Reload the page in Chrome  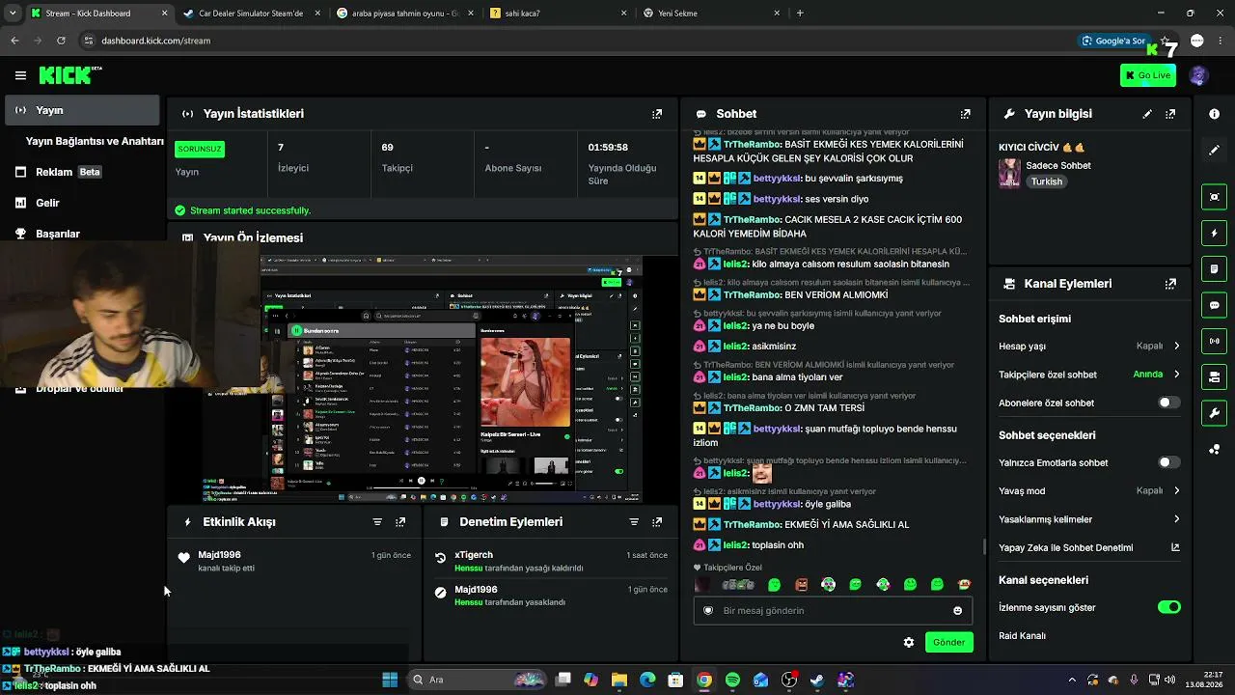(61, 41)
